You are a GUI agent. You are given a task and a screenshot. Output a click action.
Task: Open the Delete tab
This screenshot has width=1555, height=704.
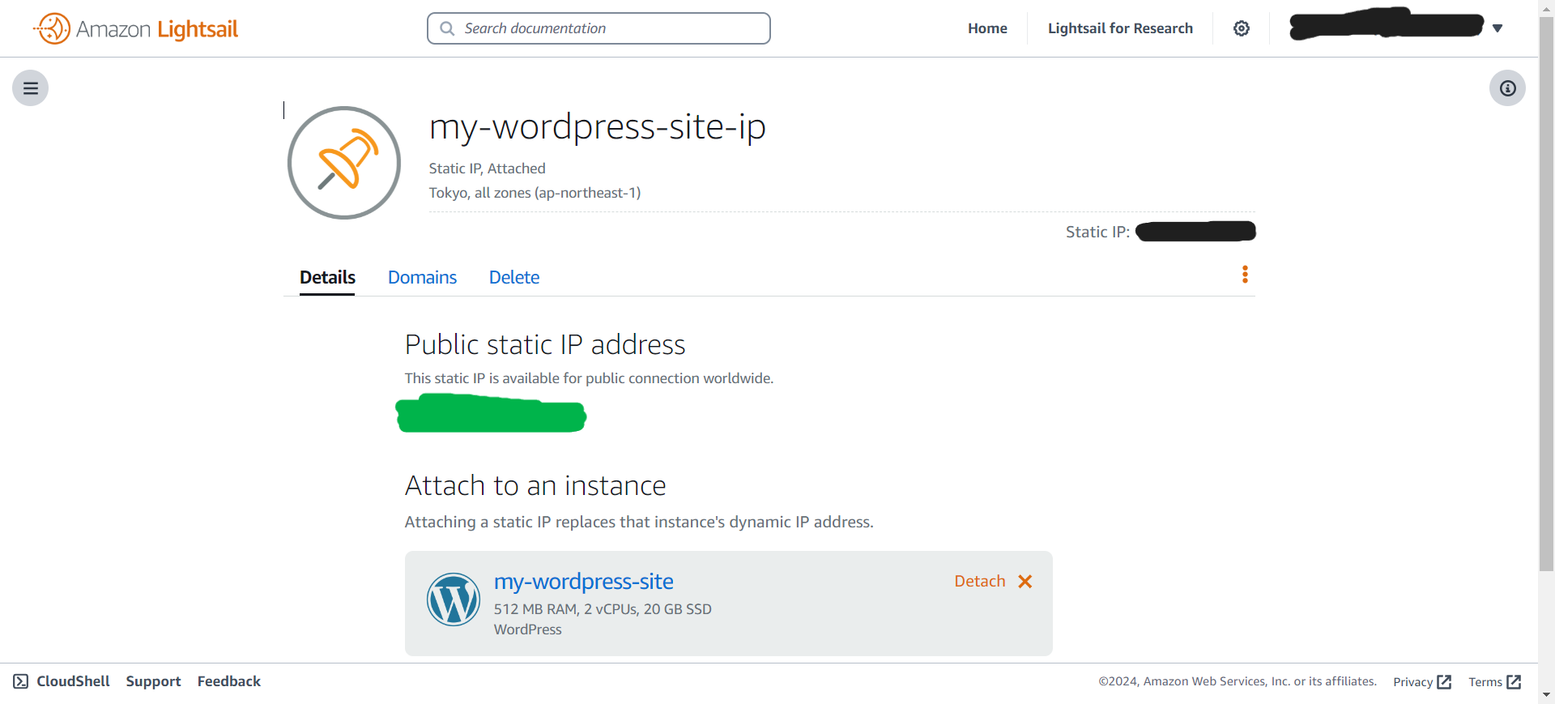(x=514, y=278)
